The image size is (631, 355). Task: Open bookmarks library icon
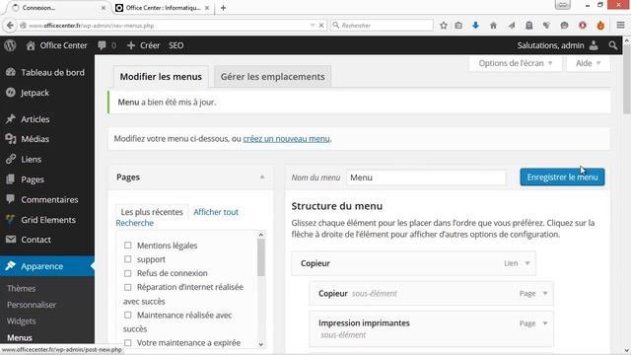tap(458, 26)
